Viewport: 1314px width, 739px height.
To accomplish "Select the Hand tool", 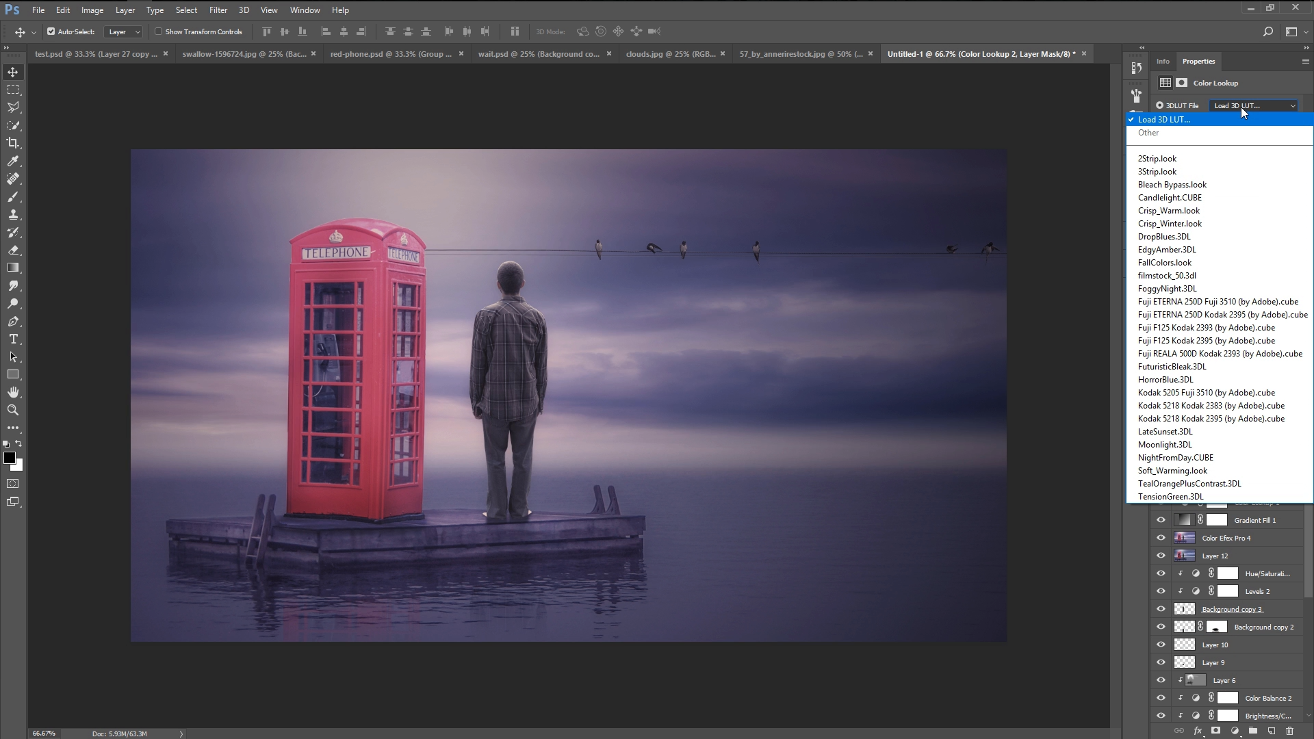I will pos(13,393).
